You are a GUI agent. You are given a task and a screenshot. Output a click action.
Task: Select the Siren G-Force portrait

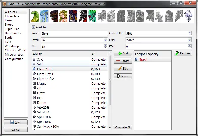(63, 16)
